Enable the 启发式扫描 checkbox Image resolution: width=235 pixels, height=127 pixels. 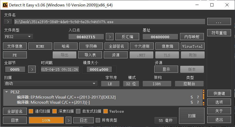[x=78, y=111]
